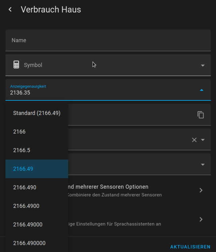Click the chevron for Sprachassistenten settings
Screen dimensions: 216x252
point(201,219)
